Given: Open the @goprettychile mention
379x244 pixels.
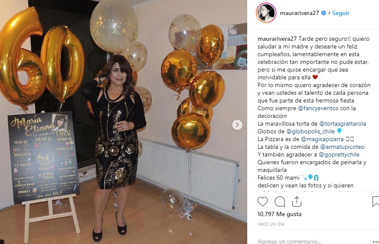Looking at the screenshot, I should [x=339, y=155].
